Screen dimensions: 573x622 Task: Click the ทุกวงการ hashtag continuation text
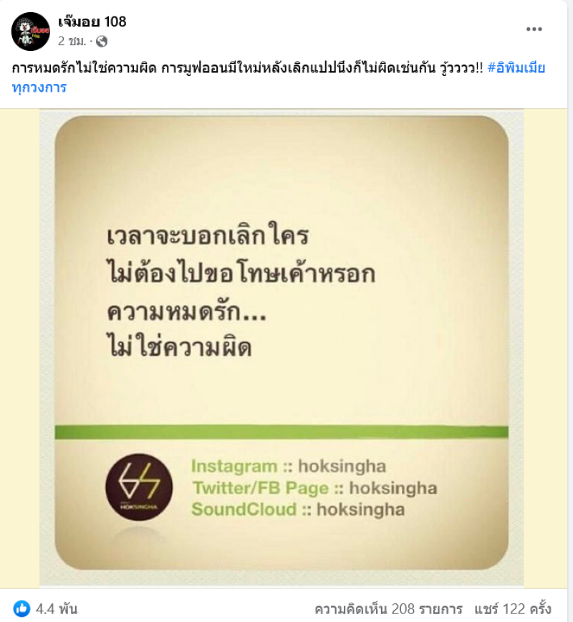click(39, 87)
